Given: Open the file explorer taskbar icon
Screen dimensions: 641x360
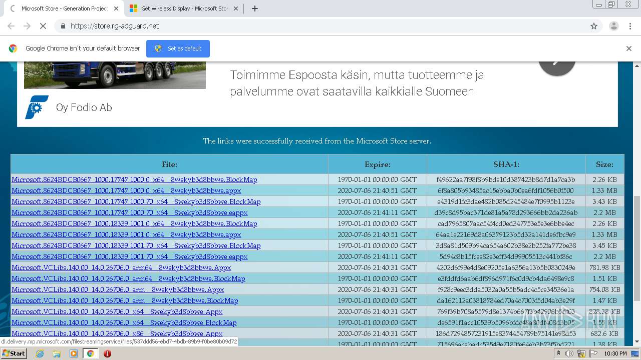Looking at the screenshot, I should 57,353.
